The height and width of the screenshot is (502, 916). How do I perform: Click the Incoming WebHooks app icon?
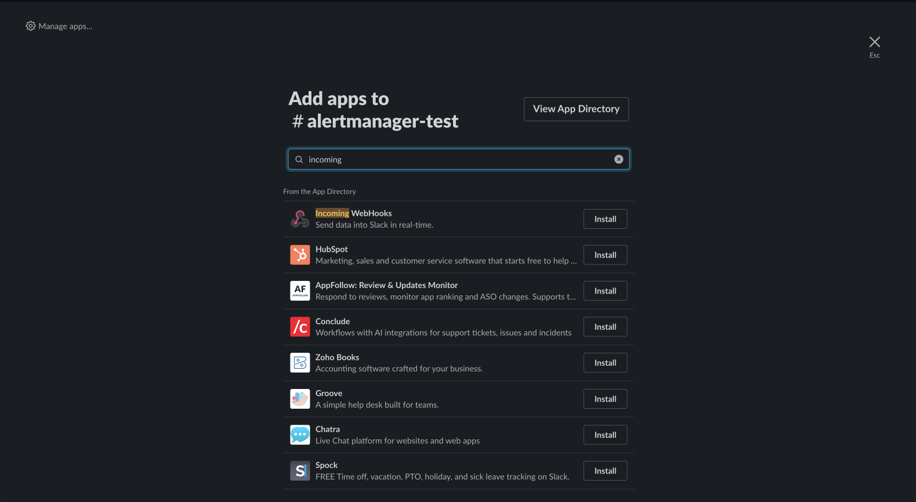pos(300,219)
